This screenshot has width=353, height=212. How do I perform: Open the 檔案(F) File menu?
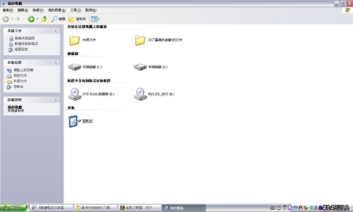(x=8, y=10)
